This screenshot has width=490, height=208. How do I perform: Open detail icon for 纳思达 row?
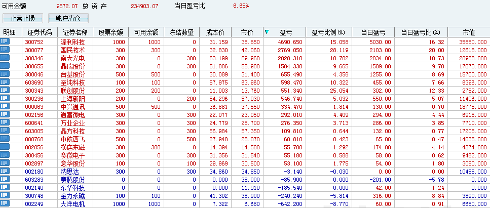coord(5,171)
